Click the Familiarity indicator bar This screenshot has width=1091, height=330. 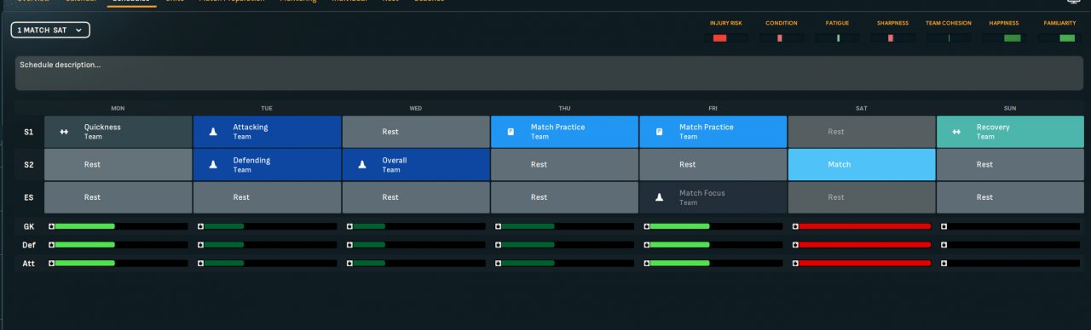(1059, 38)
